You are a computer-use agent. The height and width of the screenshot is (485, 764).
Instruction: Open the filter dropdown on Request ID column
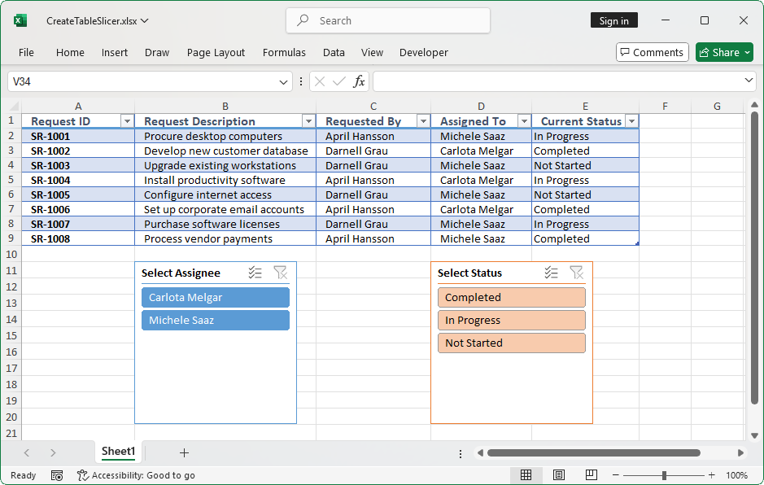[127, 120]
